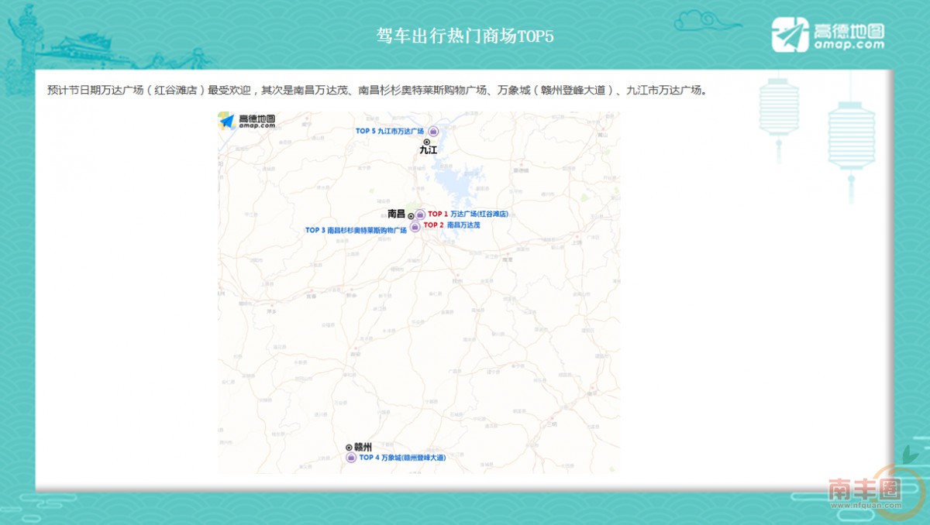Click the 南昌 city dot marker
This screenshot has height=525, width=930.
click(411, 216)
